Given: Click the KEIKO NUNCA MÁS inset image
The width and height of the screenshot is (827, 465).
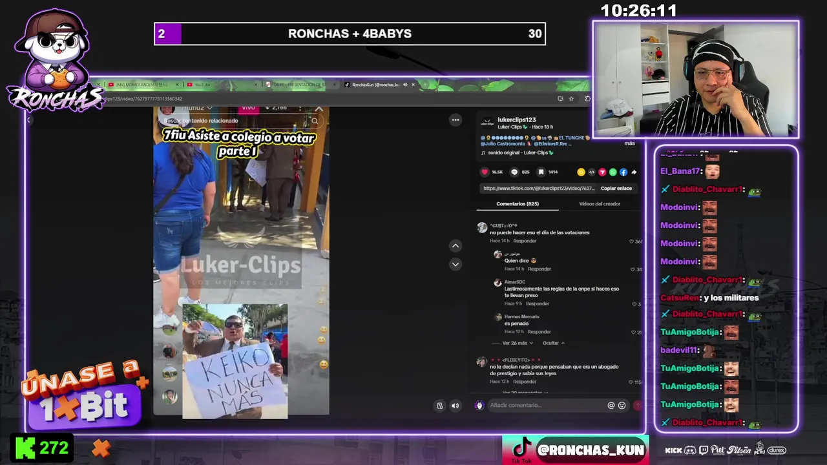Looking at the screenshot, I should click(235, 362).
